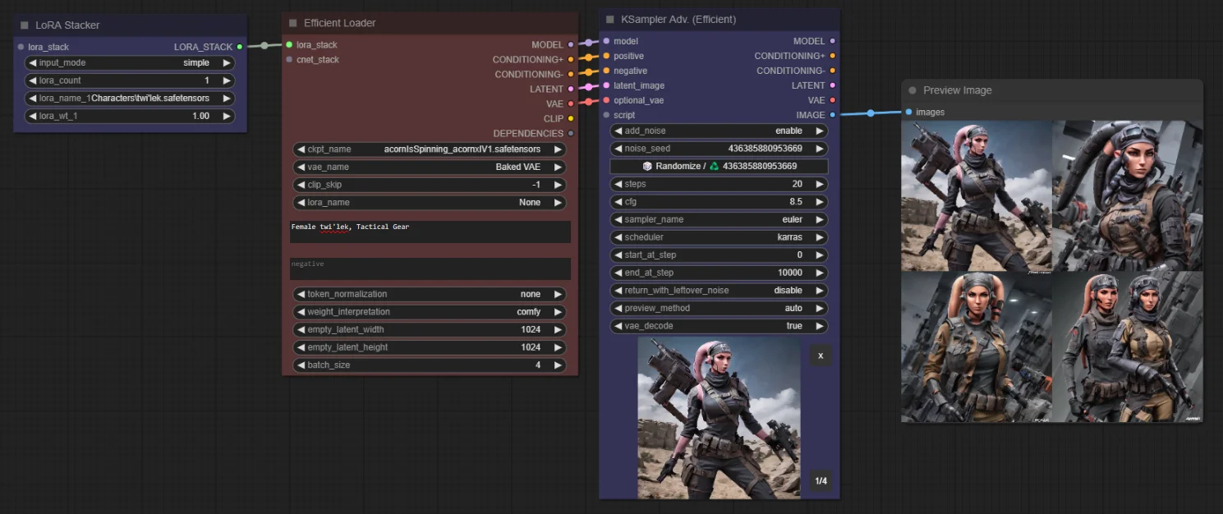The width and height of the screenshot is (1223, 514).
Task: Increase empty_latent_width with the right arrow
Action: point(558,329)
